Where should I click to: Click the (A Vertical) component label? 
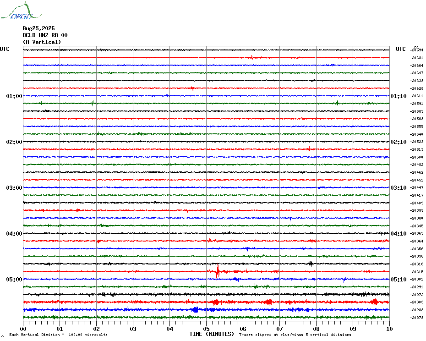42,42
